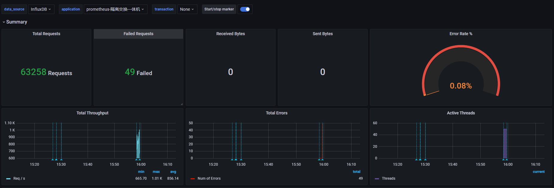
Task: Click the Num of Errors red legend swatch
Action: coord(193,178)
